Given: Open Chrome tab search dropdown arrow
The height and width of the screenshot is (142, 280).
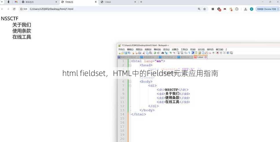Looking at the screenshot, I should pos(2,2).
